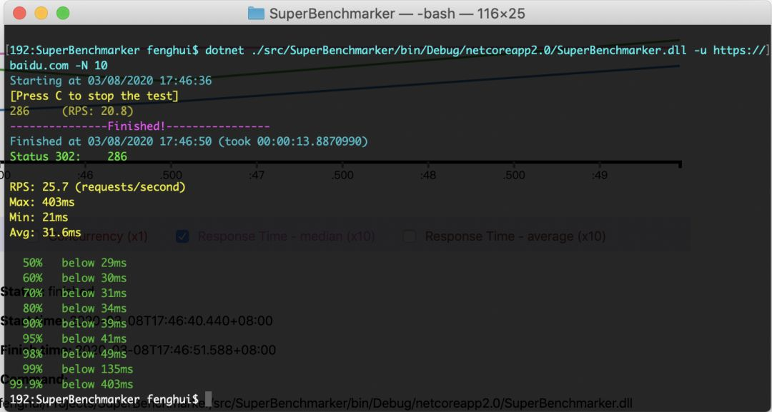
Task: Click the 'RPS: 25.7 (requests/second)' line
Action: tap(97, 187)
